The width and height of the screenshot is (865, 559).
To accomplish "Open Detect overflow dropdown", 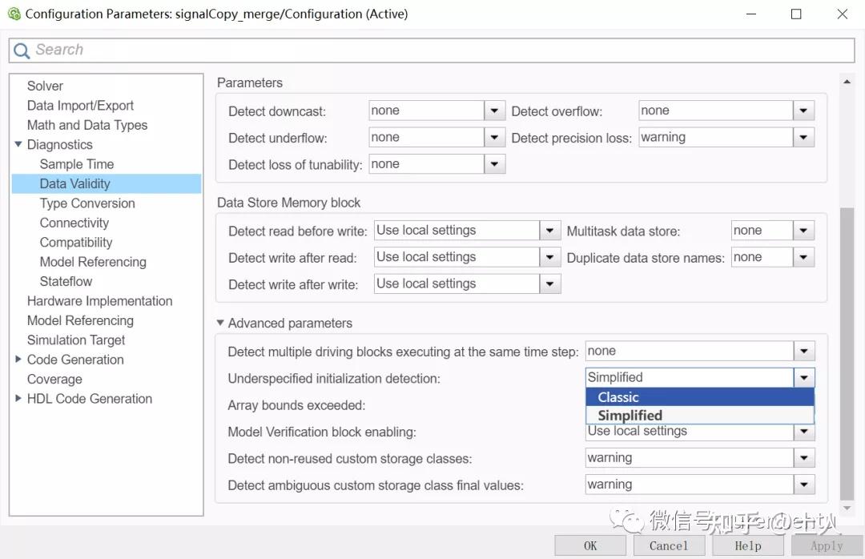I will [803, 111].
